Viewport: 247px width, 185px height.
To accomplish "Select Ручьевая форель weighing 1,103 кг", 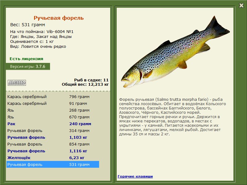I will 53,137.
